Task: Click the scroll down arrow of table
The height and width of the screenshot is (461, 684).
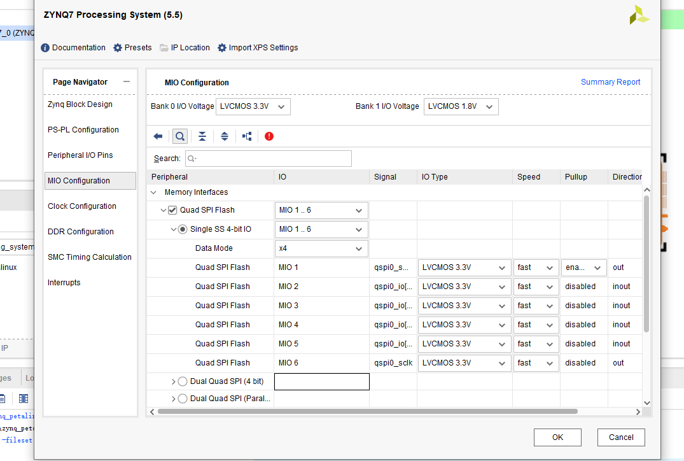Action: click(647, 403)
